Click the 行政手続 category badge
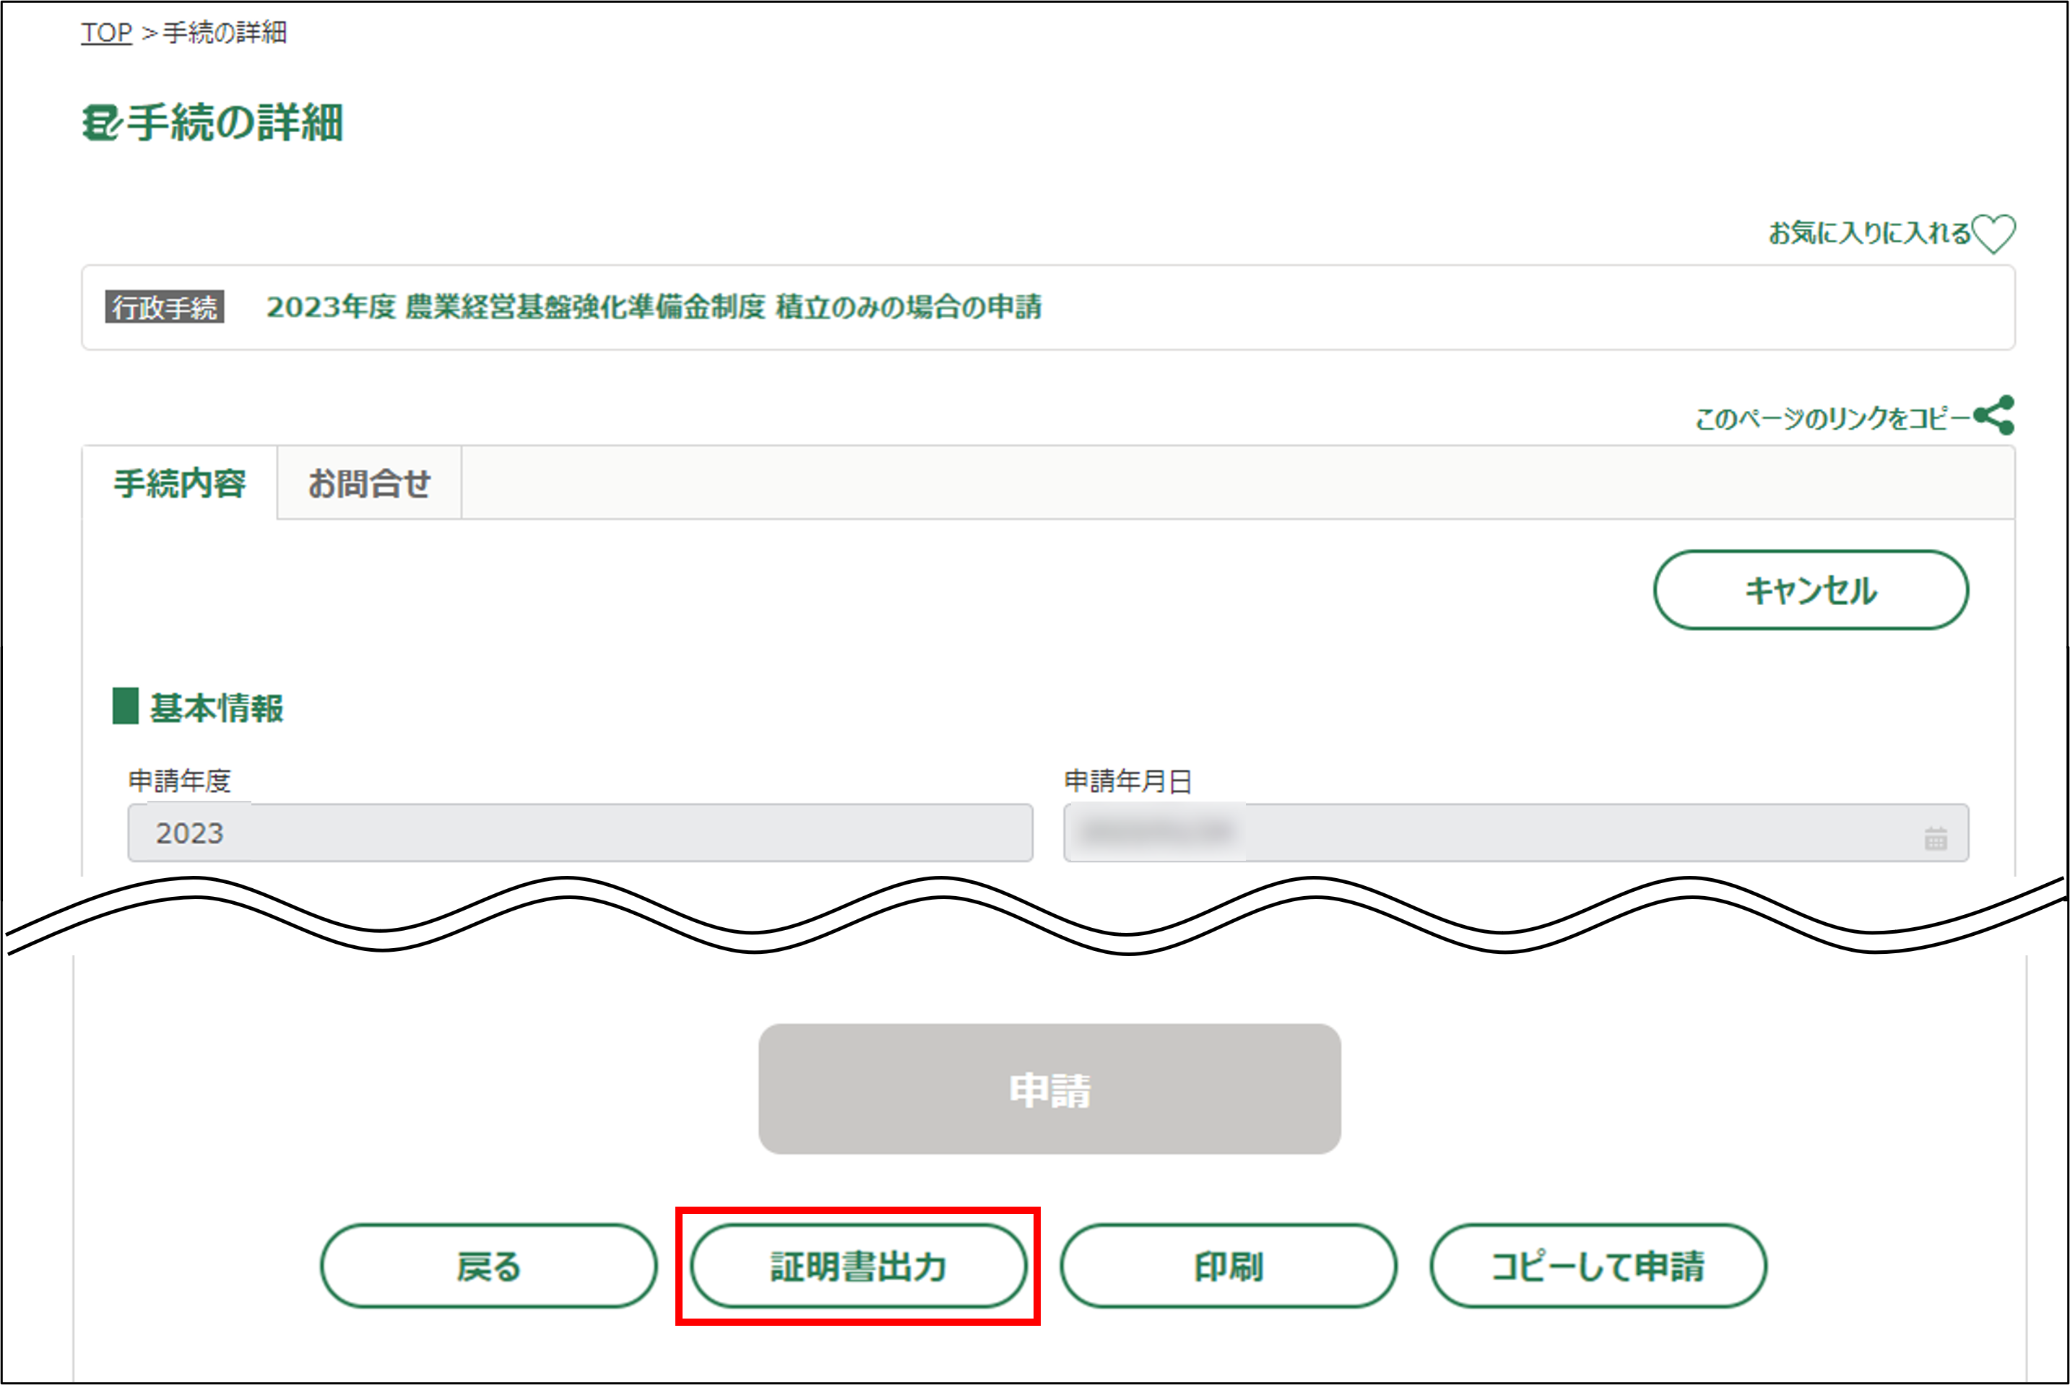This screenshot has width=2070, height=1385. tap(165, 308)
